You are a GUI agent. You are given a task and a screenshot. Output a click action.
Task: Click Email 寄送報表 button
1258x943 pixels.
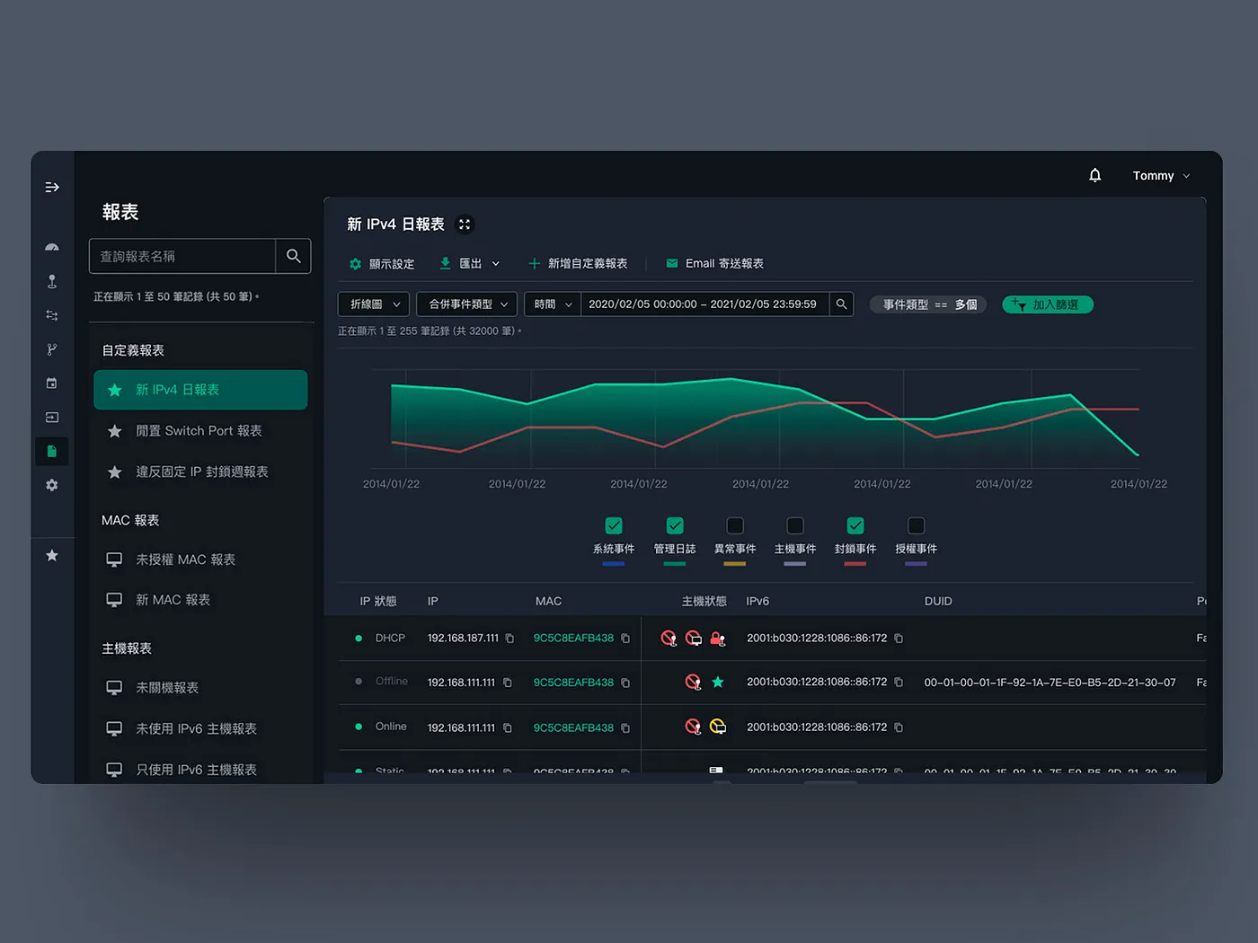714,263
